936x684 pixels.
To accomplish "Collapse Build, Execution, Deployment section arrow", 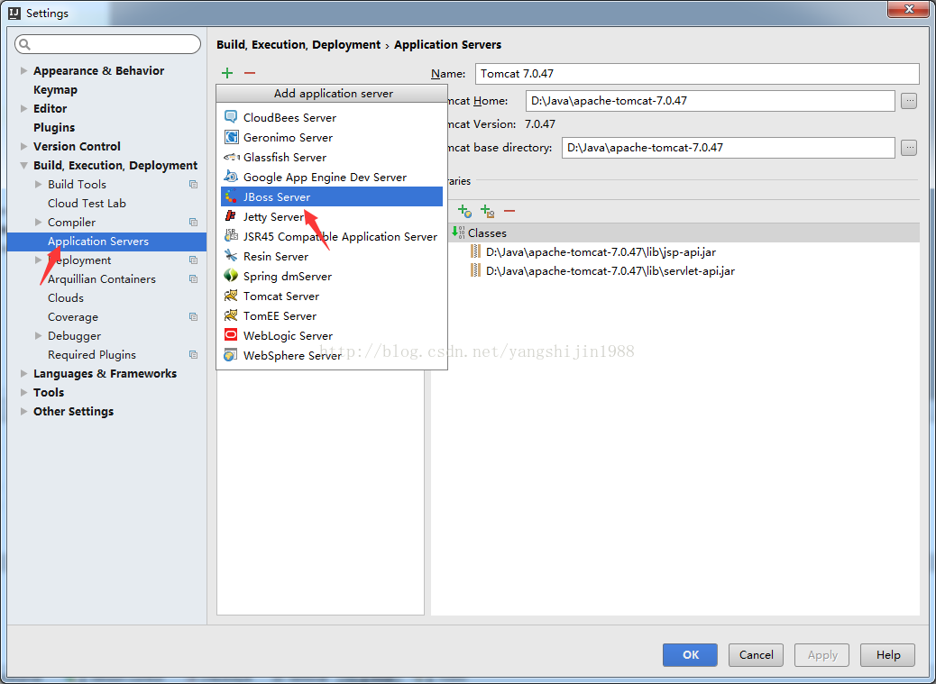I will tap(23, 165).
